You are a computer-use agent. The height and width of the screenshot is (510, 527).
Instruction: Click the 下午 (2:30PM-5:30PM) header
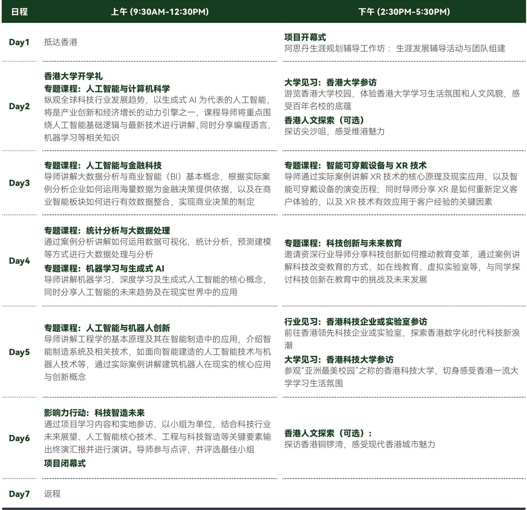point(404,12)
